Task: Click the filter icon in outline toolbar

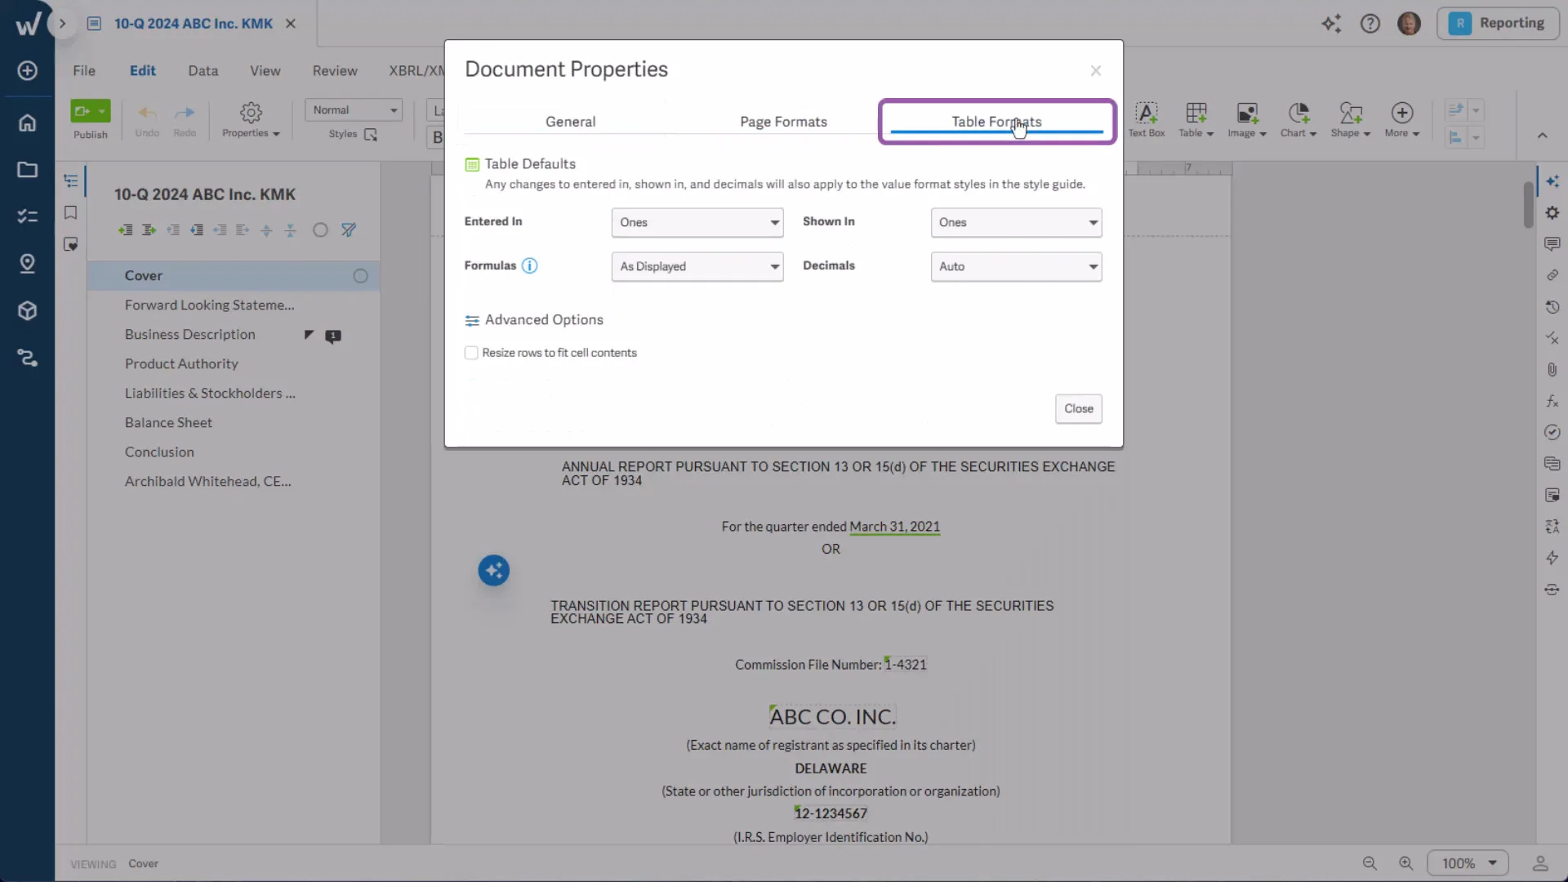Action: tap(349, 230)
